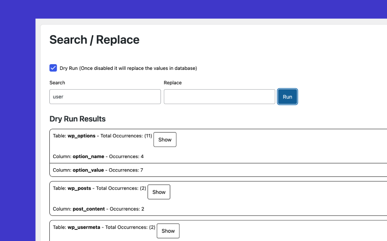Click the Search / Replace page heading
Screen dimensions: 387x241
click(x=94, y=40)
